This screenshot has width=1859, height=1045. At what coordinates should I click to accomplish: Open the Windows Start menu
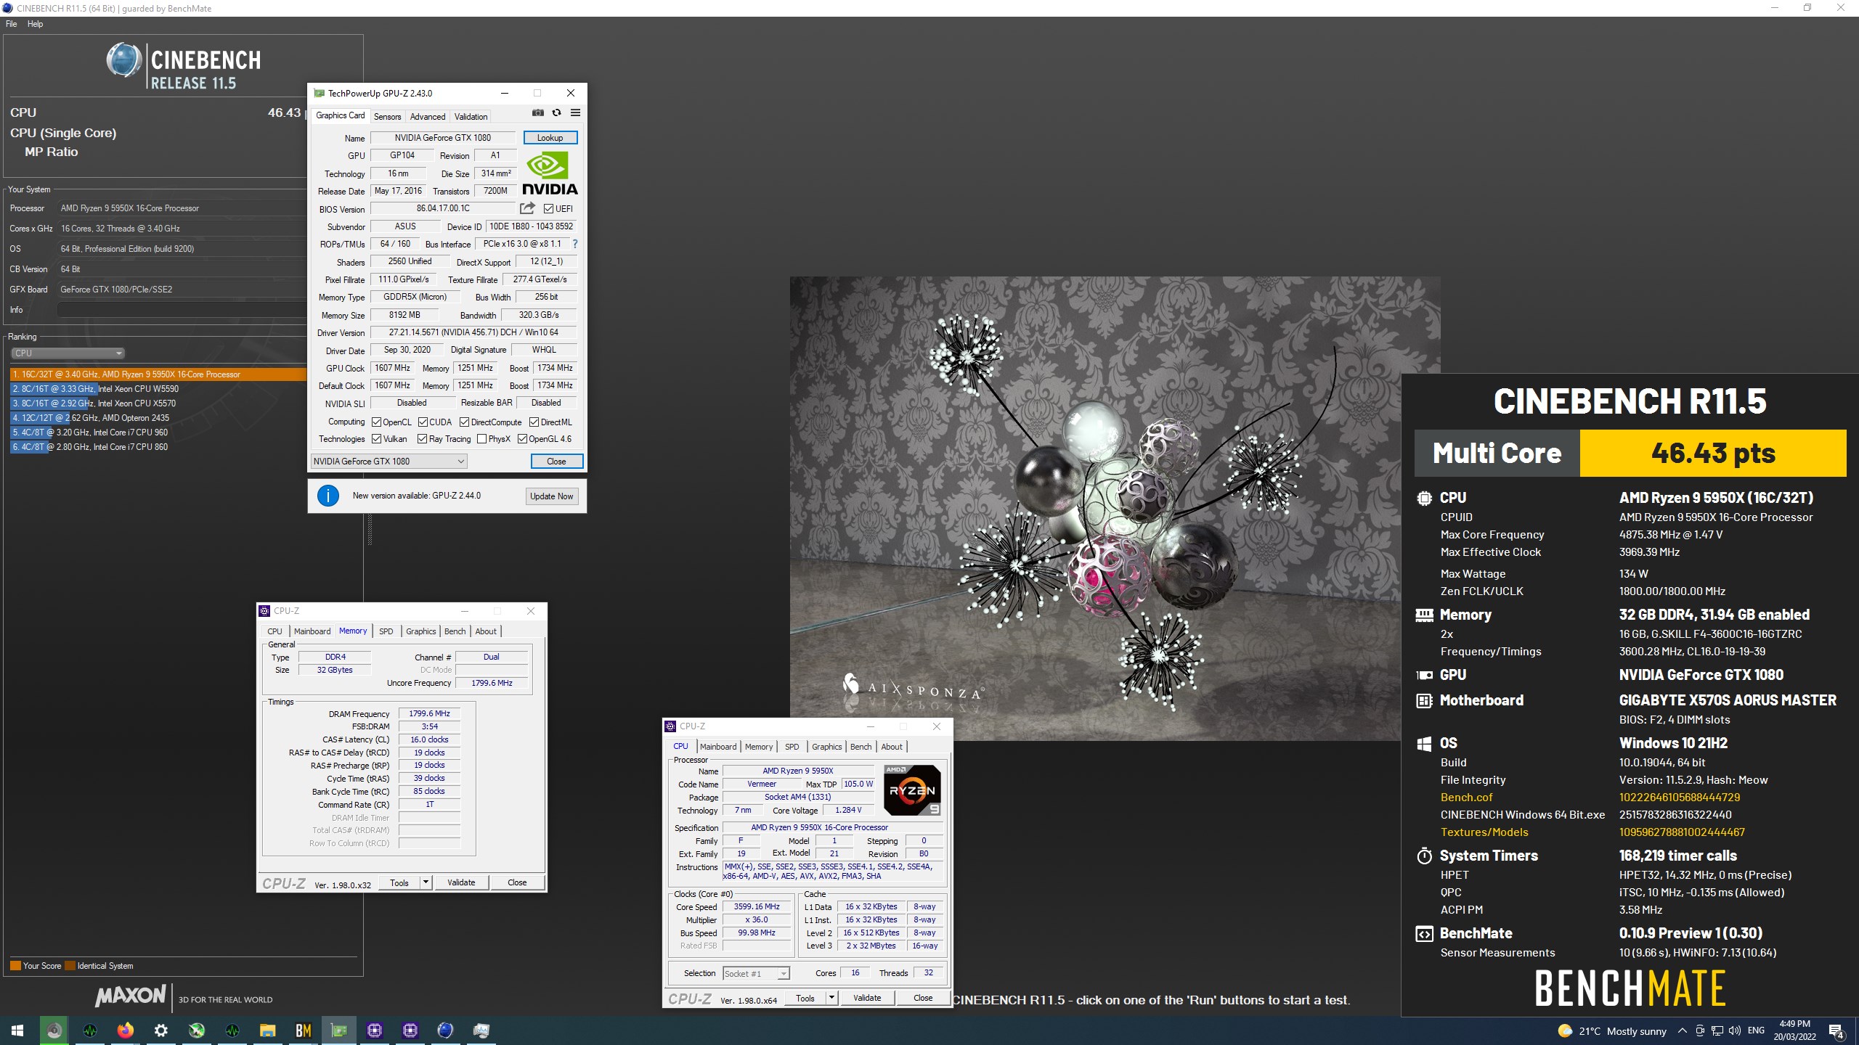pos(17,1030)
